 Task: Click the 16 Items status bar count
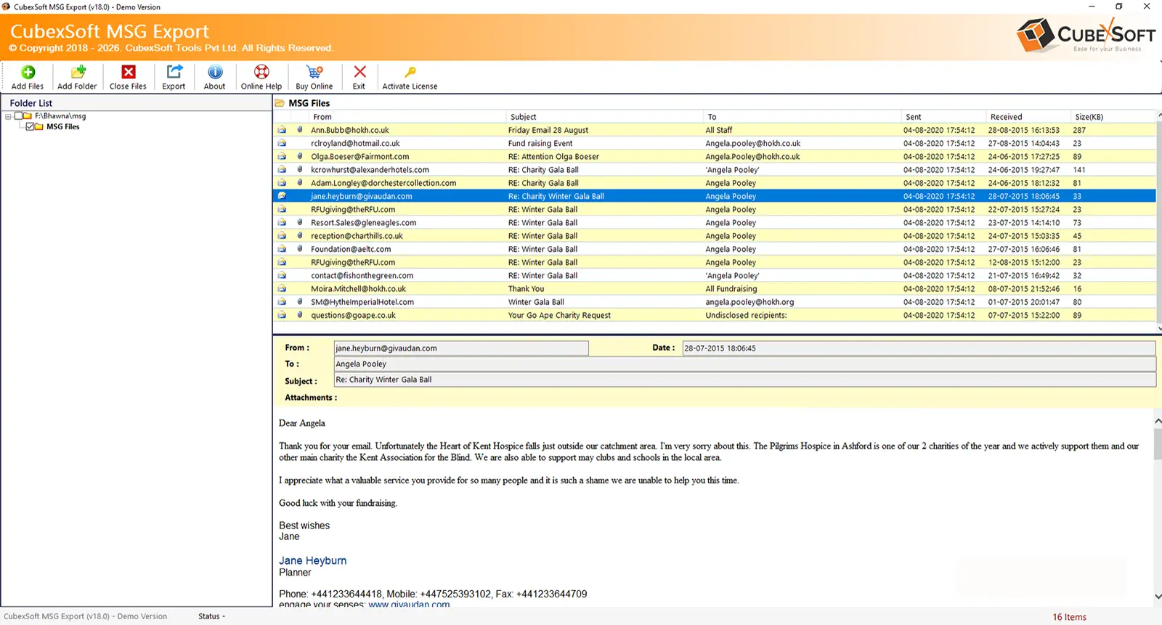1069,617
